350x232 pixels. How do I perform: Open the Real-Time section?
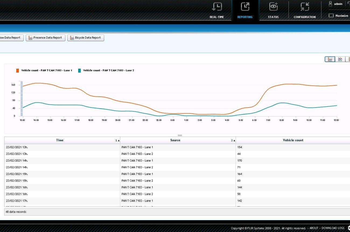click(x=217, y=10)
